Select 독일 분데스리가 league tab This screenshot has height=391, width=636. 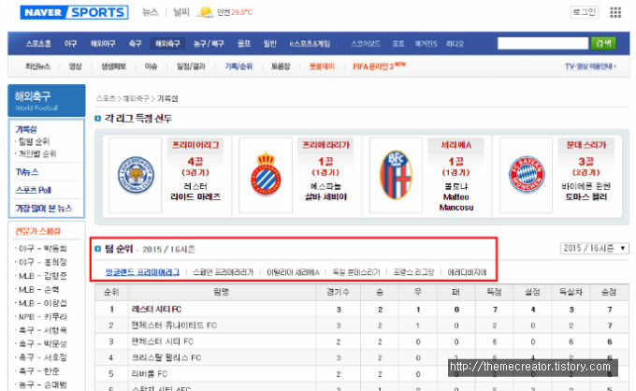point(356,272)
